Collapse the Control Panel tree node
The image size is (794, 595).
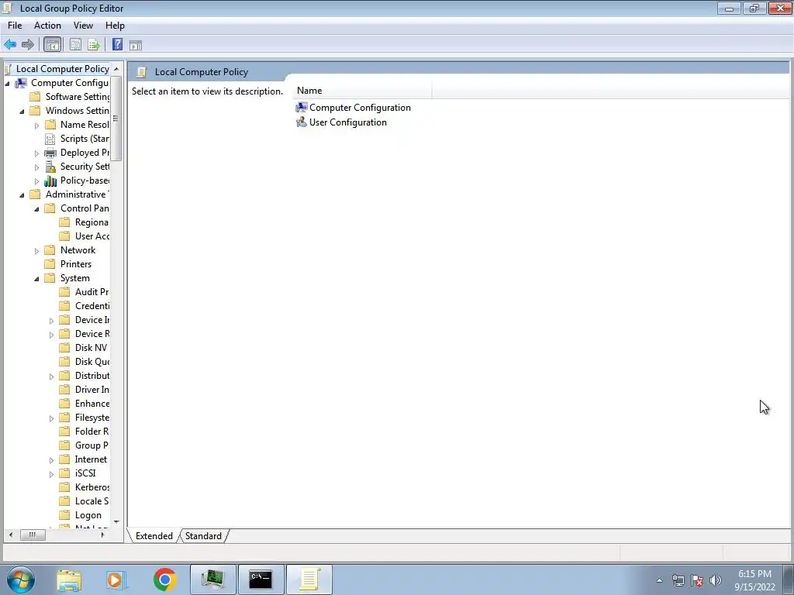click(36, 208)
